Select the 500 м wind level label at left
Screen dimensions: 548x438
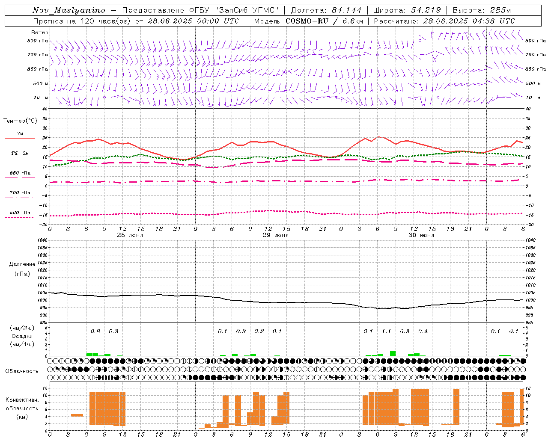click(x=41, y=83)
